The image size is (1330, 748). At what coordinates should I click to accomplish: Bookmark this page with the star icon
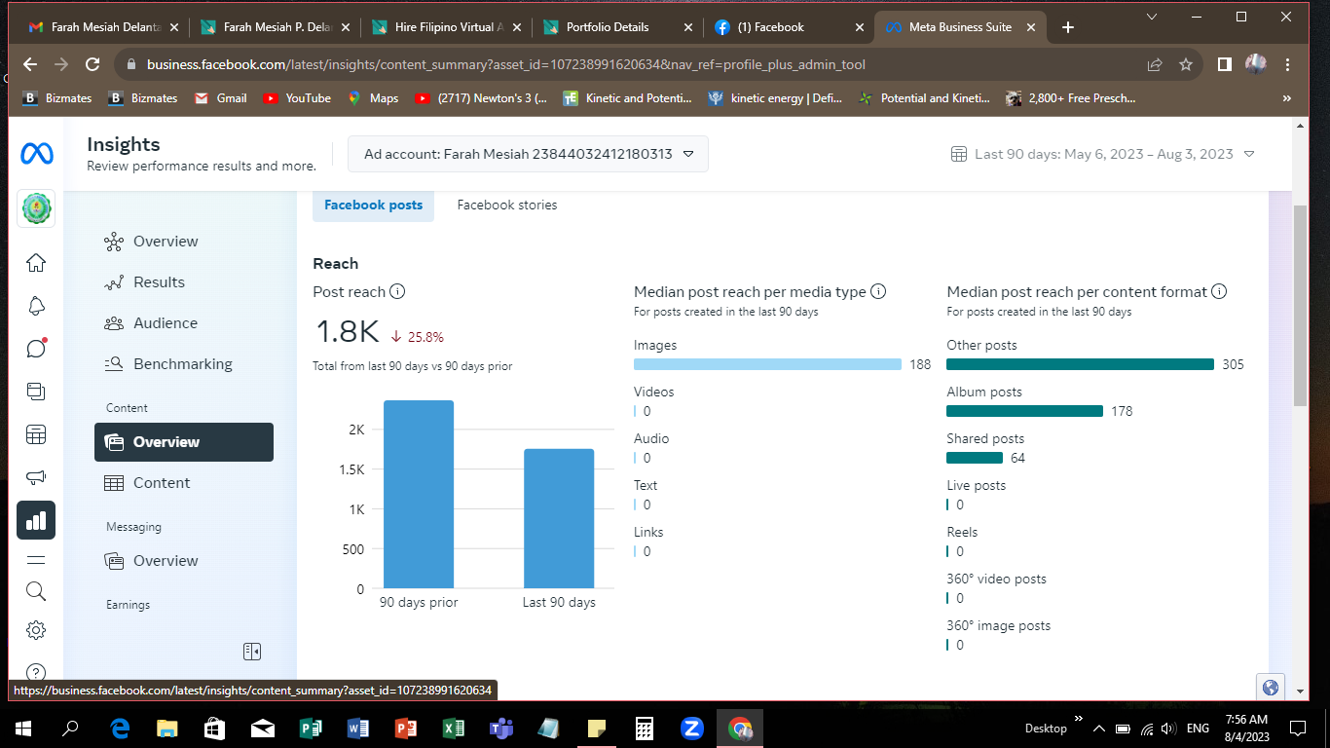click(1186, 65)
